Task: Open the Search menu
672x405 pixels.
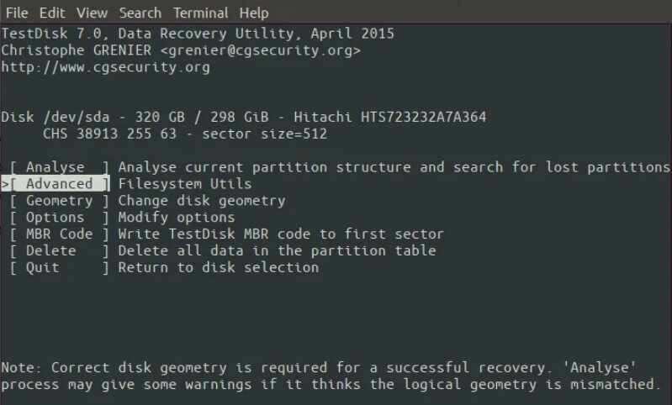Action: pyautogui.click(x=140, y=13)
